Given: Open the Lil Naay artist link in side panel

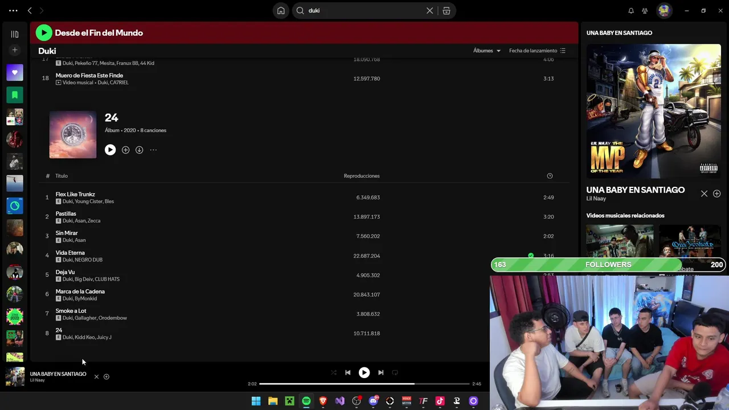Looking at the screenshot, I should click(x=596, y=199).
